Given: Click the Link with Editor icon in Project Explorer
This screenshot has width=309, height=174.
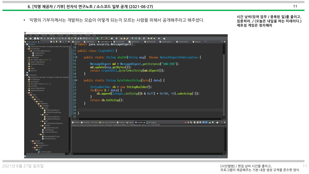Looking at the screenshot, I should click(x=54, y=42).
